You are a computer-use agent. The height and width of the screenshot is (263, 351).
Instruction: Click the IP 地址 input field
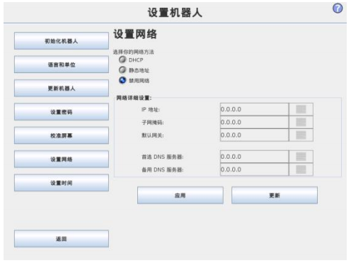click(254, 109)
